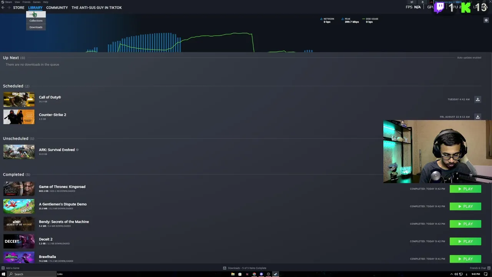This screenshot has width=492, height=277.
Task: Go back with the navigation arrow
Action: click(3, 7)
